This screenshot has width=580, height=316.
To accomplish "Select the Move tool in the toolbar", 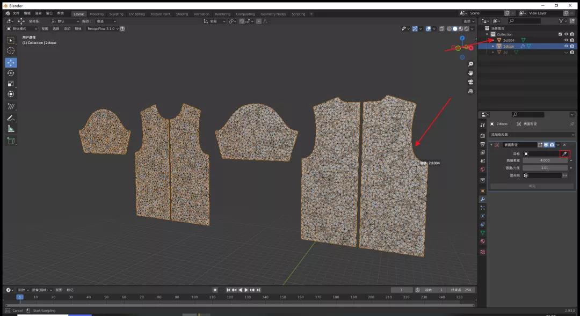I will 11,63.
